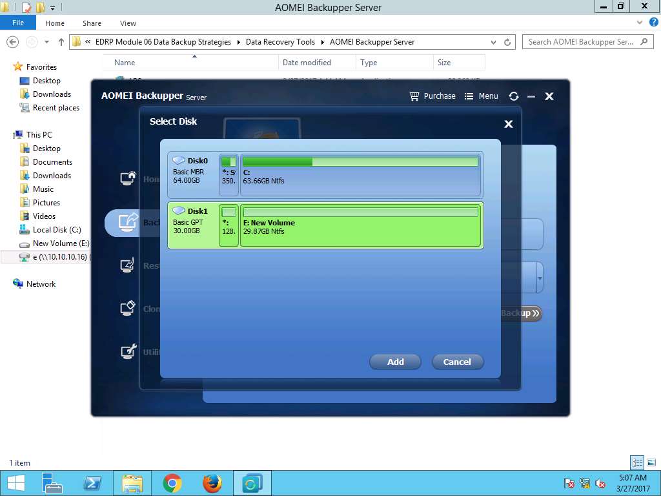Close the Select Disk dialog
661x496 pixels.
(509, 124)
